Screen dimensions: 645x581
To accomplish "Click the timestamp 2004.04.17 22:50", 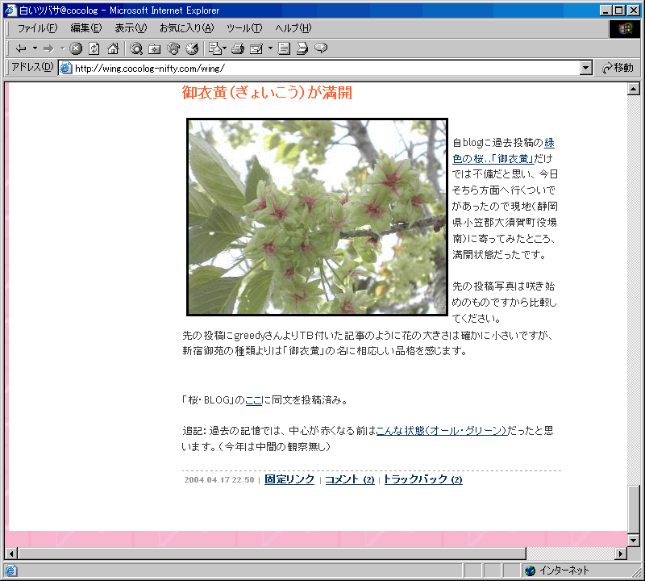I will pyautogui.click(x=219, y=479).
